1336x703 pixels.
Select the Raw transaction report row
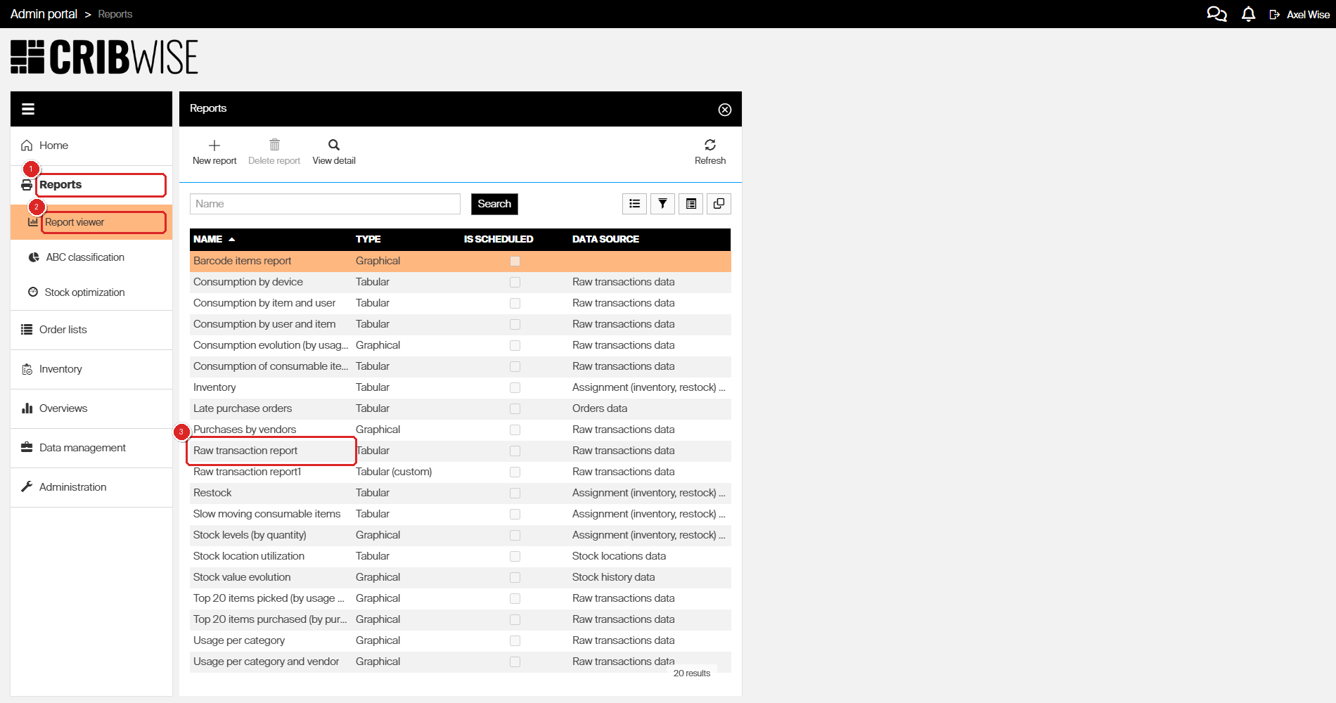(461, 451)
